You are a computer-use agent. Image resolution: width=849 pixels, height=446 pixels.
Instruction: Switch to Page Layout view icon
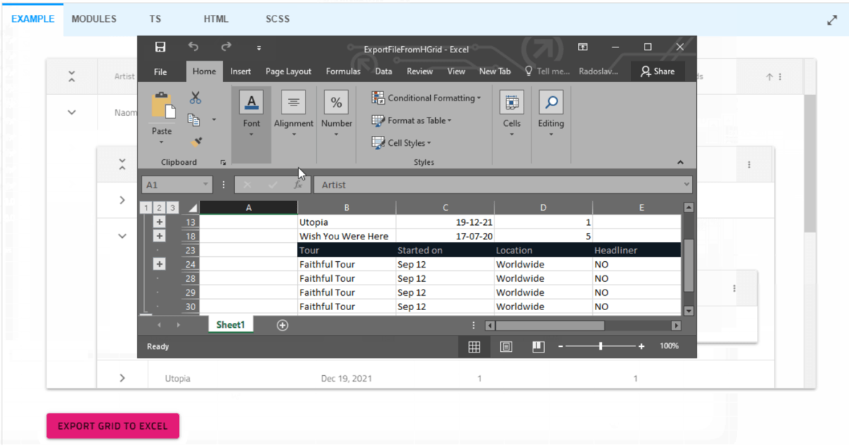coord(506,347)
